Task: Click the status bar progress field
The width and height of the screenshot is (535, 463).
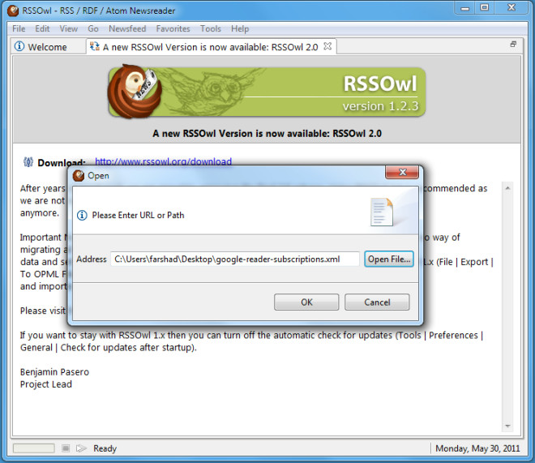Action: click(x=34, y=448)
